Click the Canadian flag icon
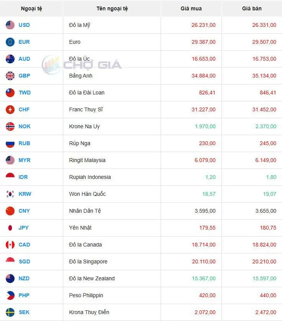This screenshot has width=282, height=321. (10, 245)
